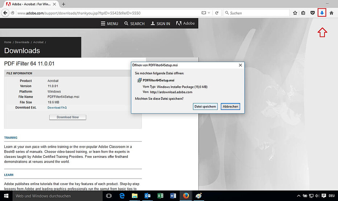Launch Microsoft Edge from the taskbar
338x201 pixels.
[x=122, y=196]
